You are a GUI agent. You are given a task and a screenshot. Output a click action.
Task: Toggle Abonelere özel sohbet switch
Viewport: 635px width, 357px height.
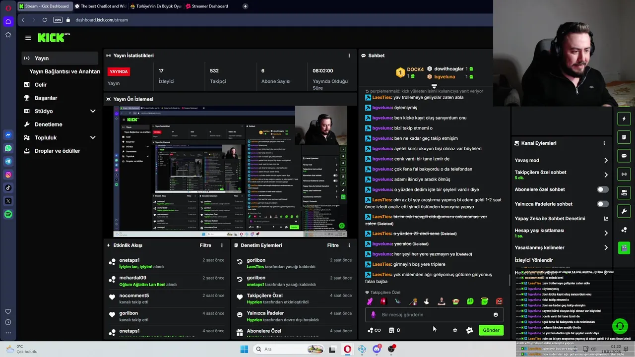(602, 189)
